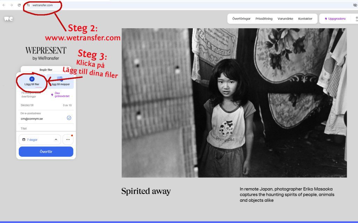This screenshot has width=358, height=223.
Task: Click the browser back arrow
Action: tap(4, 5)
